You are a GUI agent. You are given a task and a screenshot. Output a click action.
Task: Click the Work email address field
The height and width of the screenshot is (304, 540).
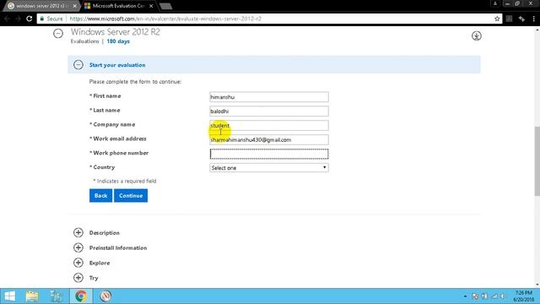tap(269, 139)
